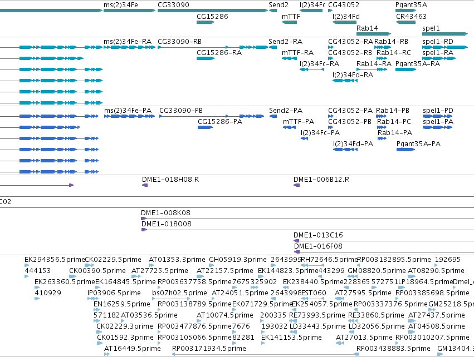Click EST EN16259.5prime label
The width and height of the screenshot is (474, 357).
click(x=122, y=304)
